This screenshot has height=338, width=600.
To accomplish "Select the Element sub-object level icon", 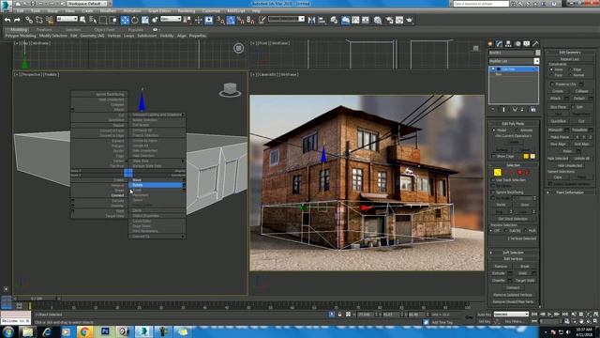I will [527, 173].
